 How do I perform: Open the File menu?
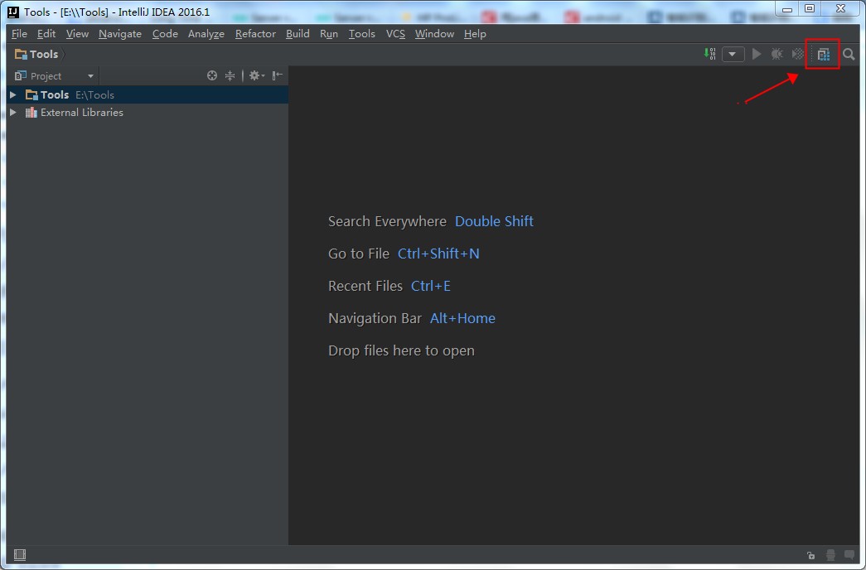pos(19,34)
